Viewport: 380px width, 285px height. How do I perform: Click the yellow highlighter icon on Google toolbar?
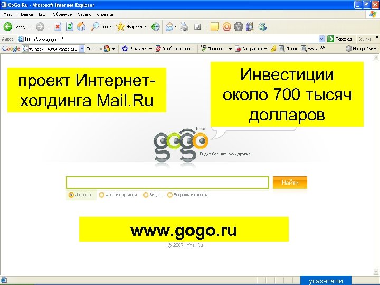coord(273,49)
